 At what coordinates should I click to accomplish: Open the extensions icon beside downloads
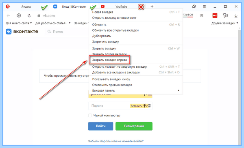point(225,15)
